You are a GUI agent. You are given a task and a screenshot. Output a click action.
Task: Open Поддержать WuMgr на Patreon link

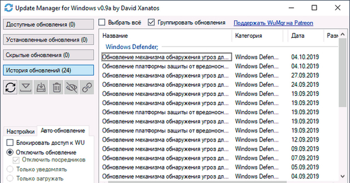pyautogui.click(x=273, y=23)
